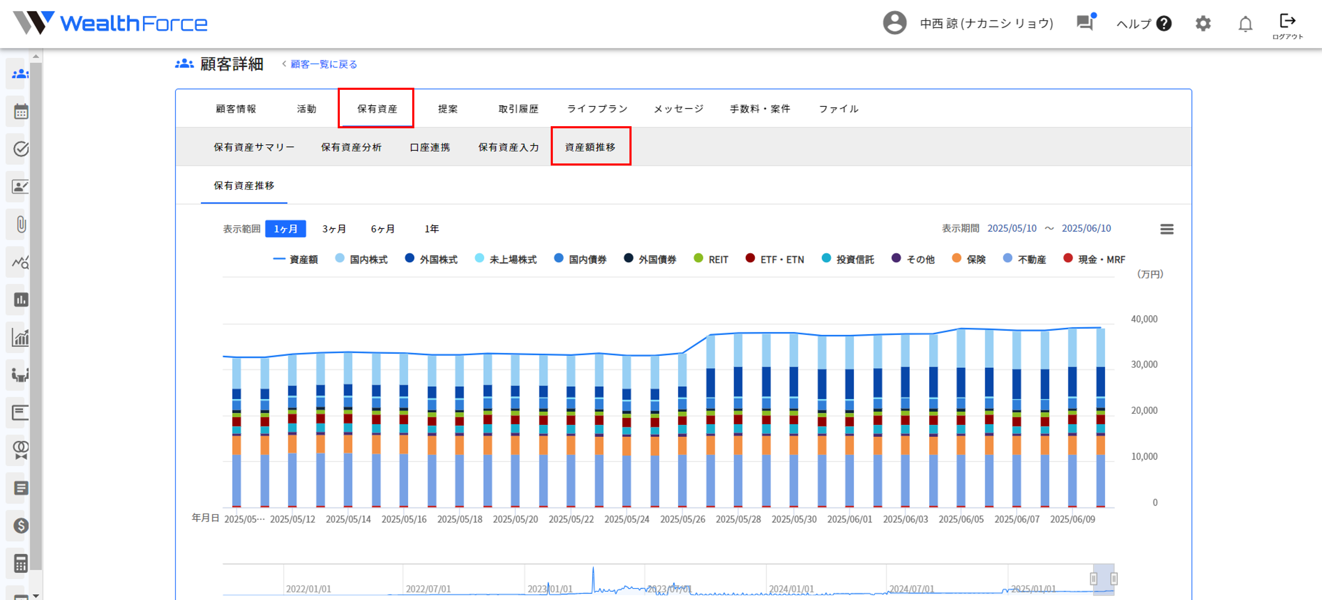
Task: Open the bar chart report sidebar icon
Action: coord(20,300)
